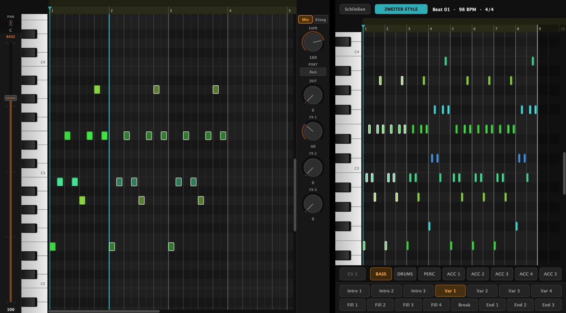Choose the End 2 pattern
This screenshot has width=566, height=313.
point(520,305)
